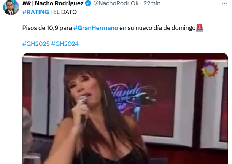Open the #RATING hashtag

point(36,12)
